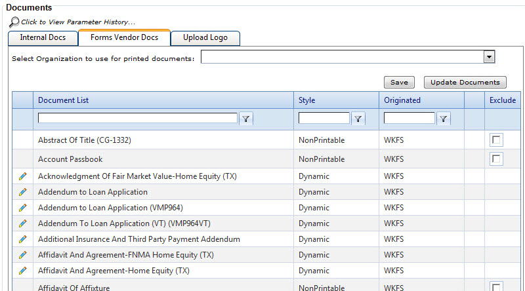Select Addendum To Loan Application (VT) (VMP964VT)

pyautogui.click(x=124, y=223)
